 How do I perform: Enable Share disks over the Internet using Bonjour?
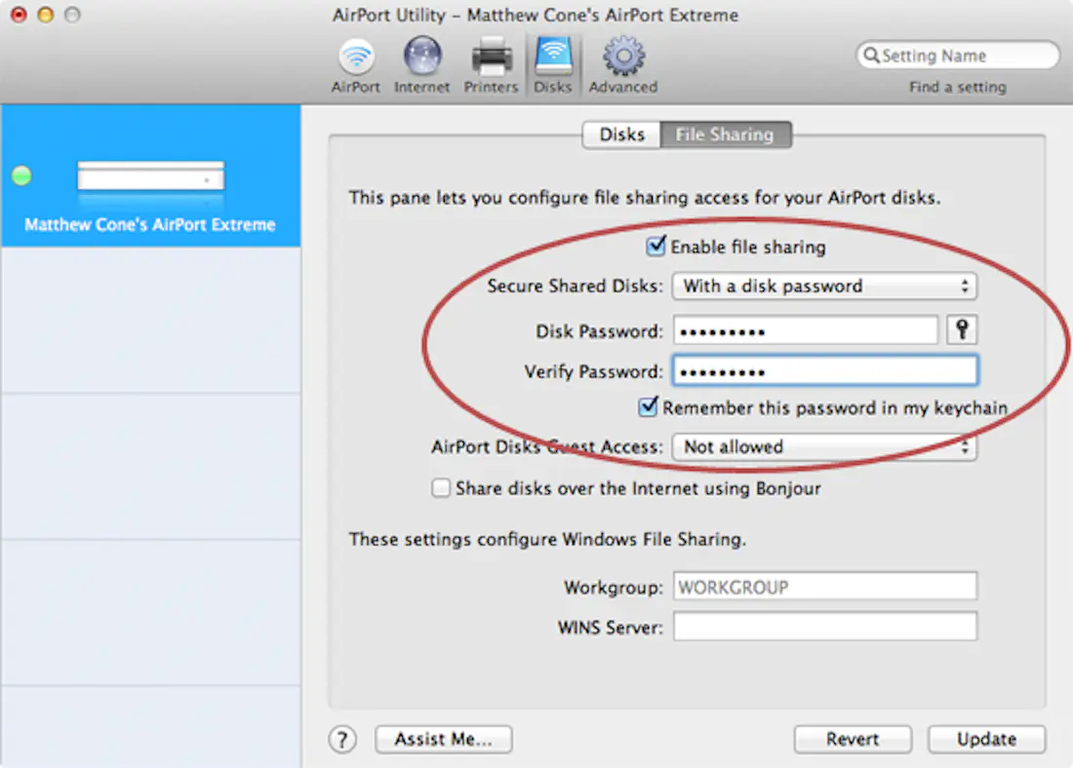(441, 488)
